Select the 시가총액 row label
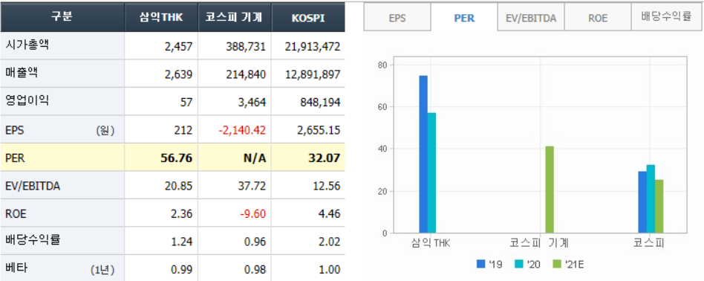The width and height of the screenshot is (704, 281). point(27,45)
